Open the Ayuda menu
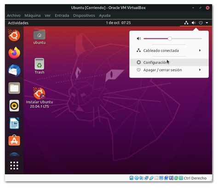 (x=105, y=16)
